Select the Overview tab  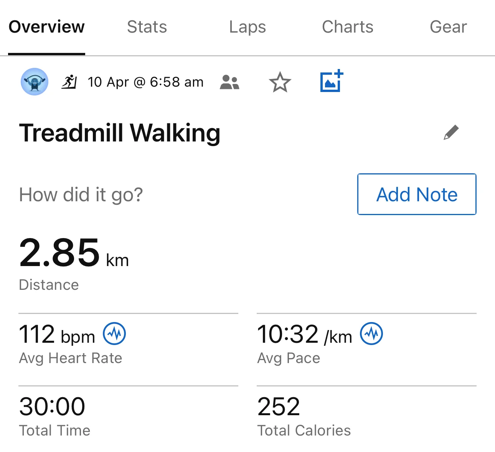tap(46, 27)
